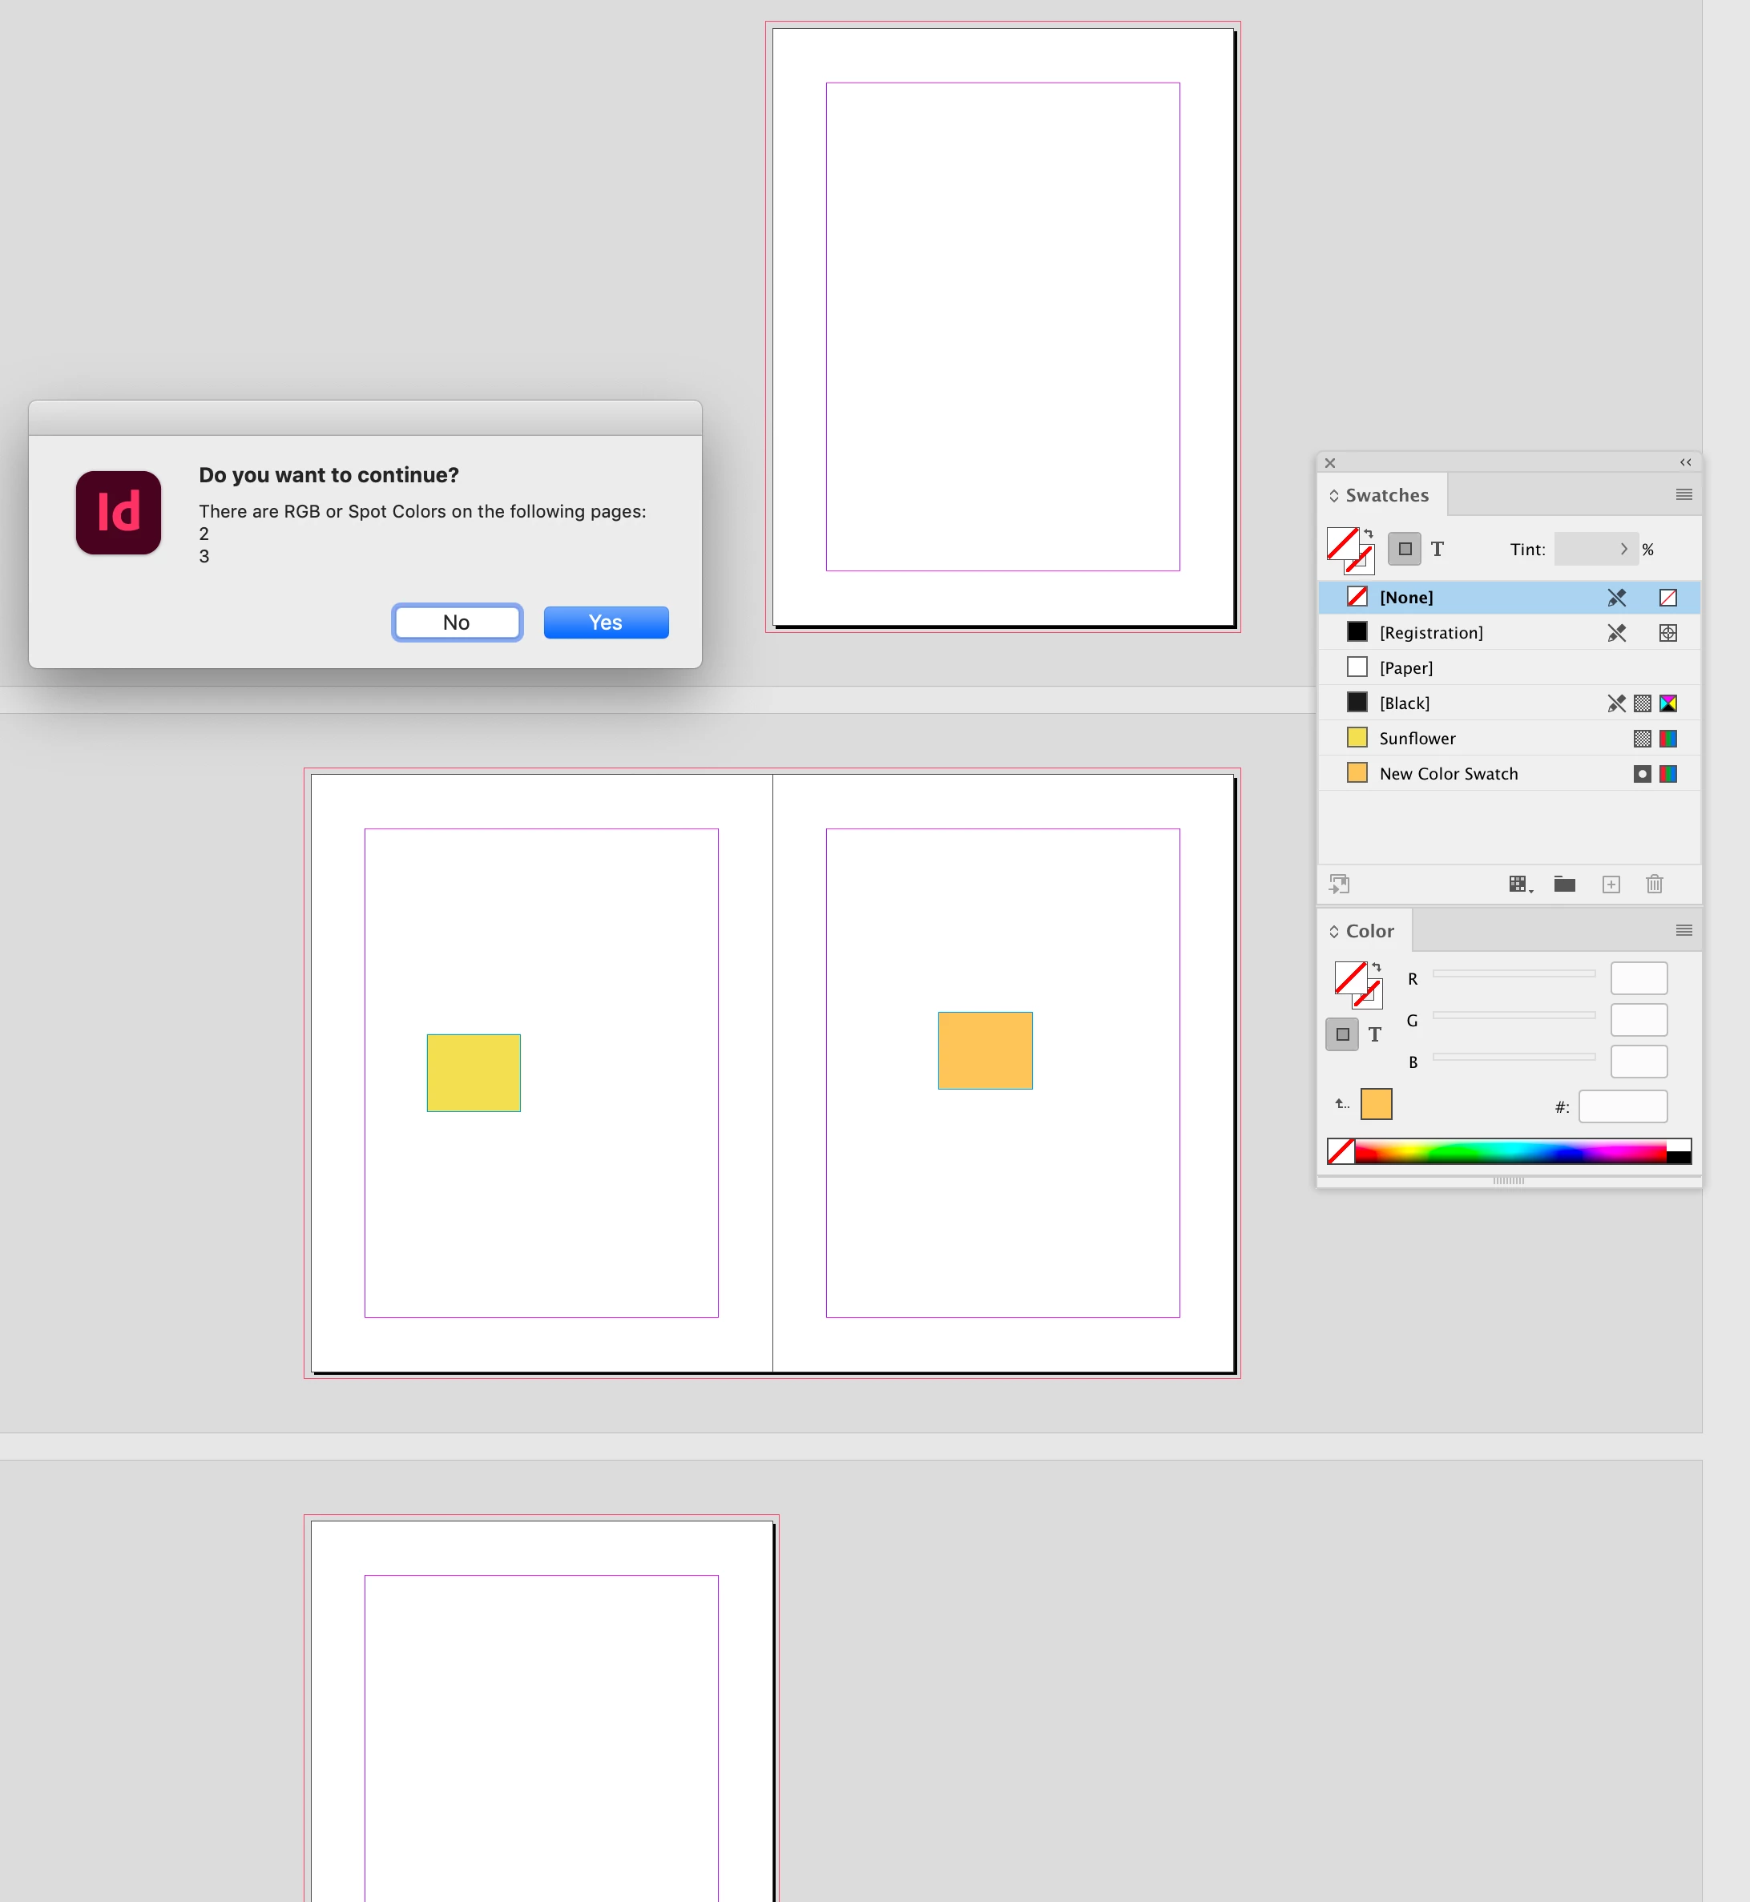Image resolution: width=1750 pixels, height=1902 pixels.
Task: Swap fill and stroke in Swatches panel
Action: coord(1369,534)
